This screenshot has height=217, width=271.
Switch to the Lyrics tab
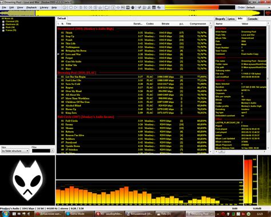coord(231,19)
